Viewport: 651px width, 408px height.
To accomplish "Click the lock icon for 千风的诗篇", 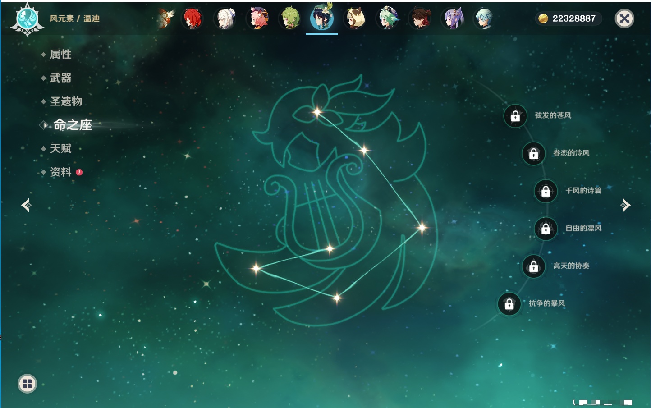I will point(546,191).
